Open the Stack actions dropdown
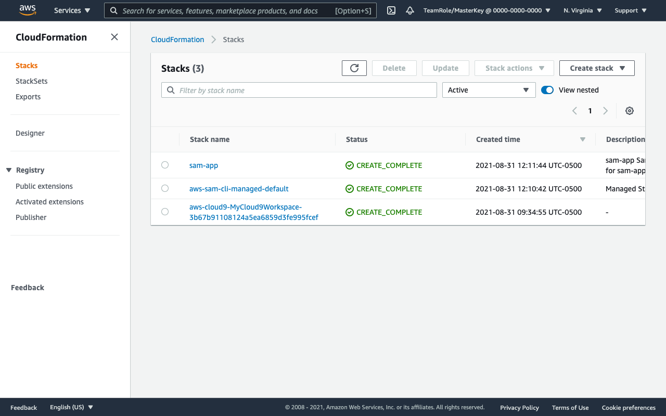The image size is (666, 416). coord(514,68)
